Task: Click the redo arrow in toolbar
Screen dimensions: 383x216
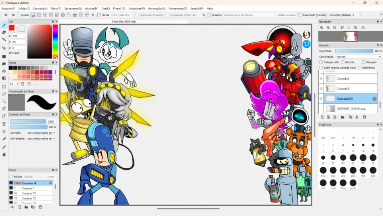Action: (14, 15)
